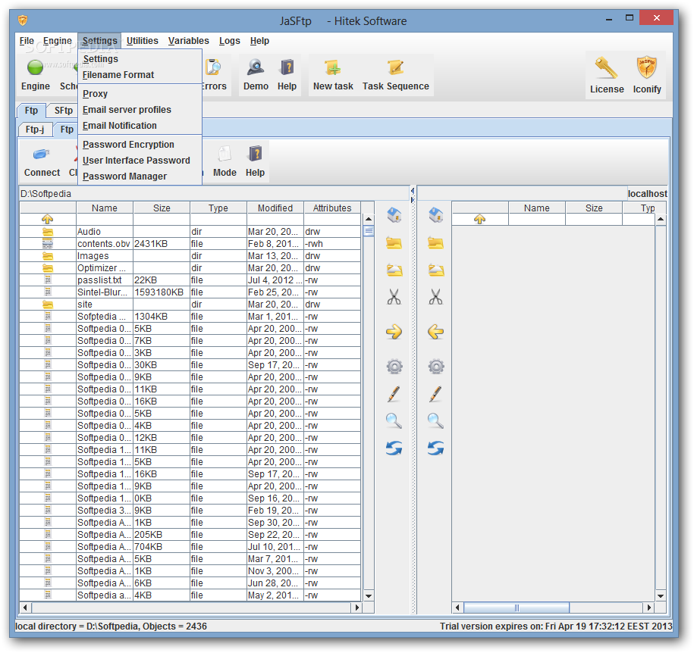Click local list scroll-up arrow
The height and width of the screenshot is (653, 694).
[x=369, y=219]
